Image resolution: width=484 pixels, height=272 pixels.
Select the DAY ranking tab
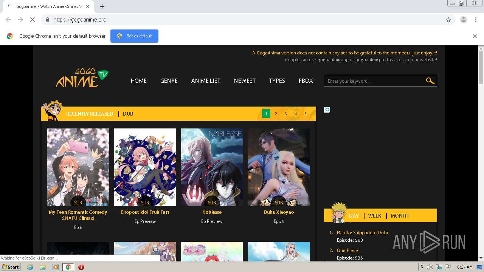[x=354, y=216]
